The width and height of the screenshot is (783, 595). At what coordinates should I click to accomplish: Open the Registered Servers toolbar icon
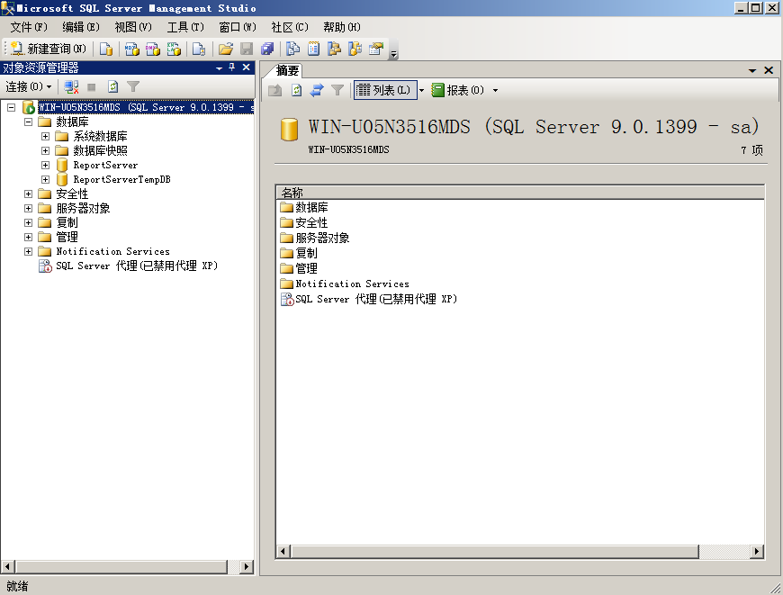tap(292, 49)
